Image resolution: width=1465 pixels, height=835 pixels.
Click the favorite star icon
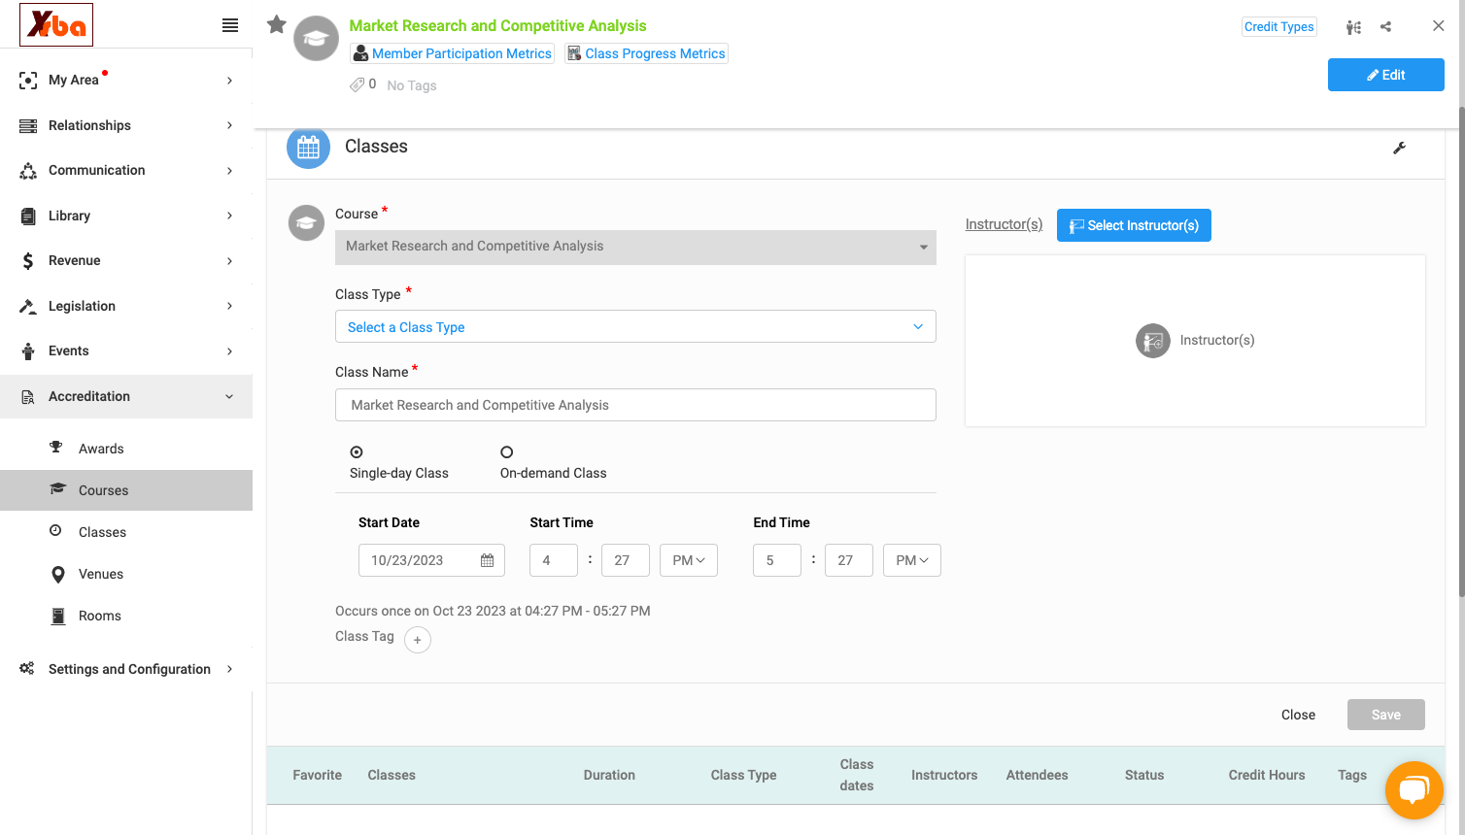[277, 24]
